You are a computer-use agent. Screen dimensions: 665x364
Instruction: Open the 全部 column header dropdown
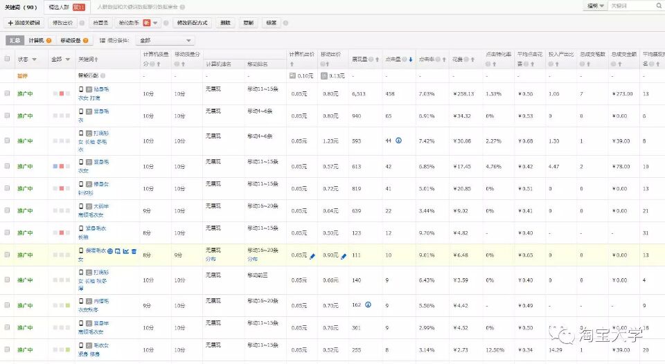67,60
